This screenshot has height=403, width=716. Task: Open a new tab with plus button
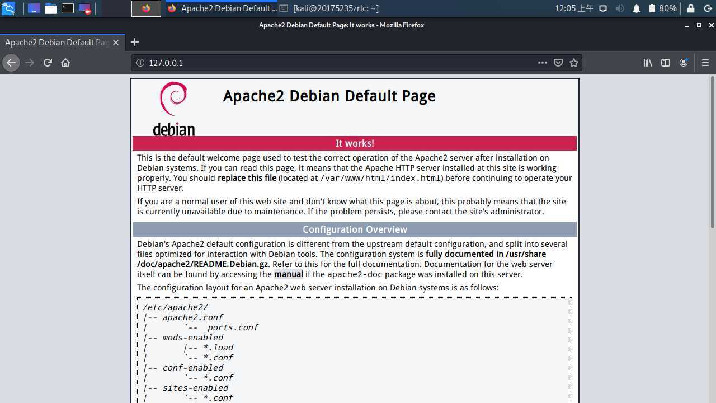134,42
